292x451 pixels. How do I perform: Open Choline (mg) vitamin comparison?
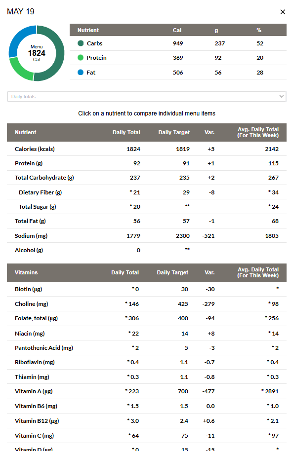(x=147, y=304)
